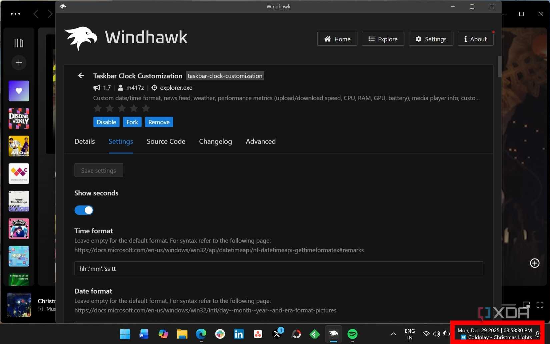The image size is (550, 344).
Task: Open Spotify three-dot menu
Action: coord(15,14)
